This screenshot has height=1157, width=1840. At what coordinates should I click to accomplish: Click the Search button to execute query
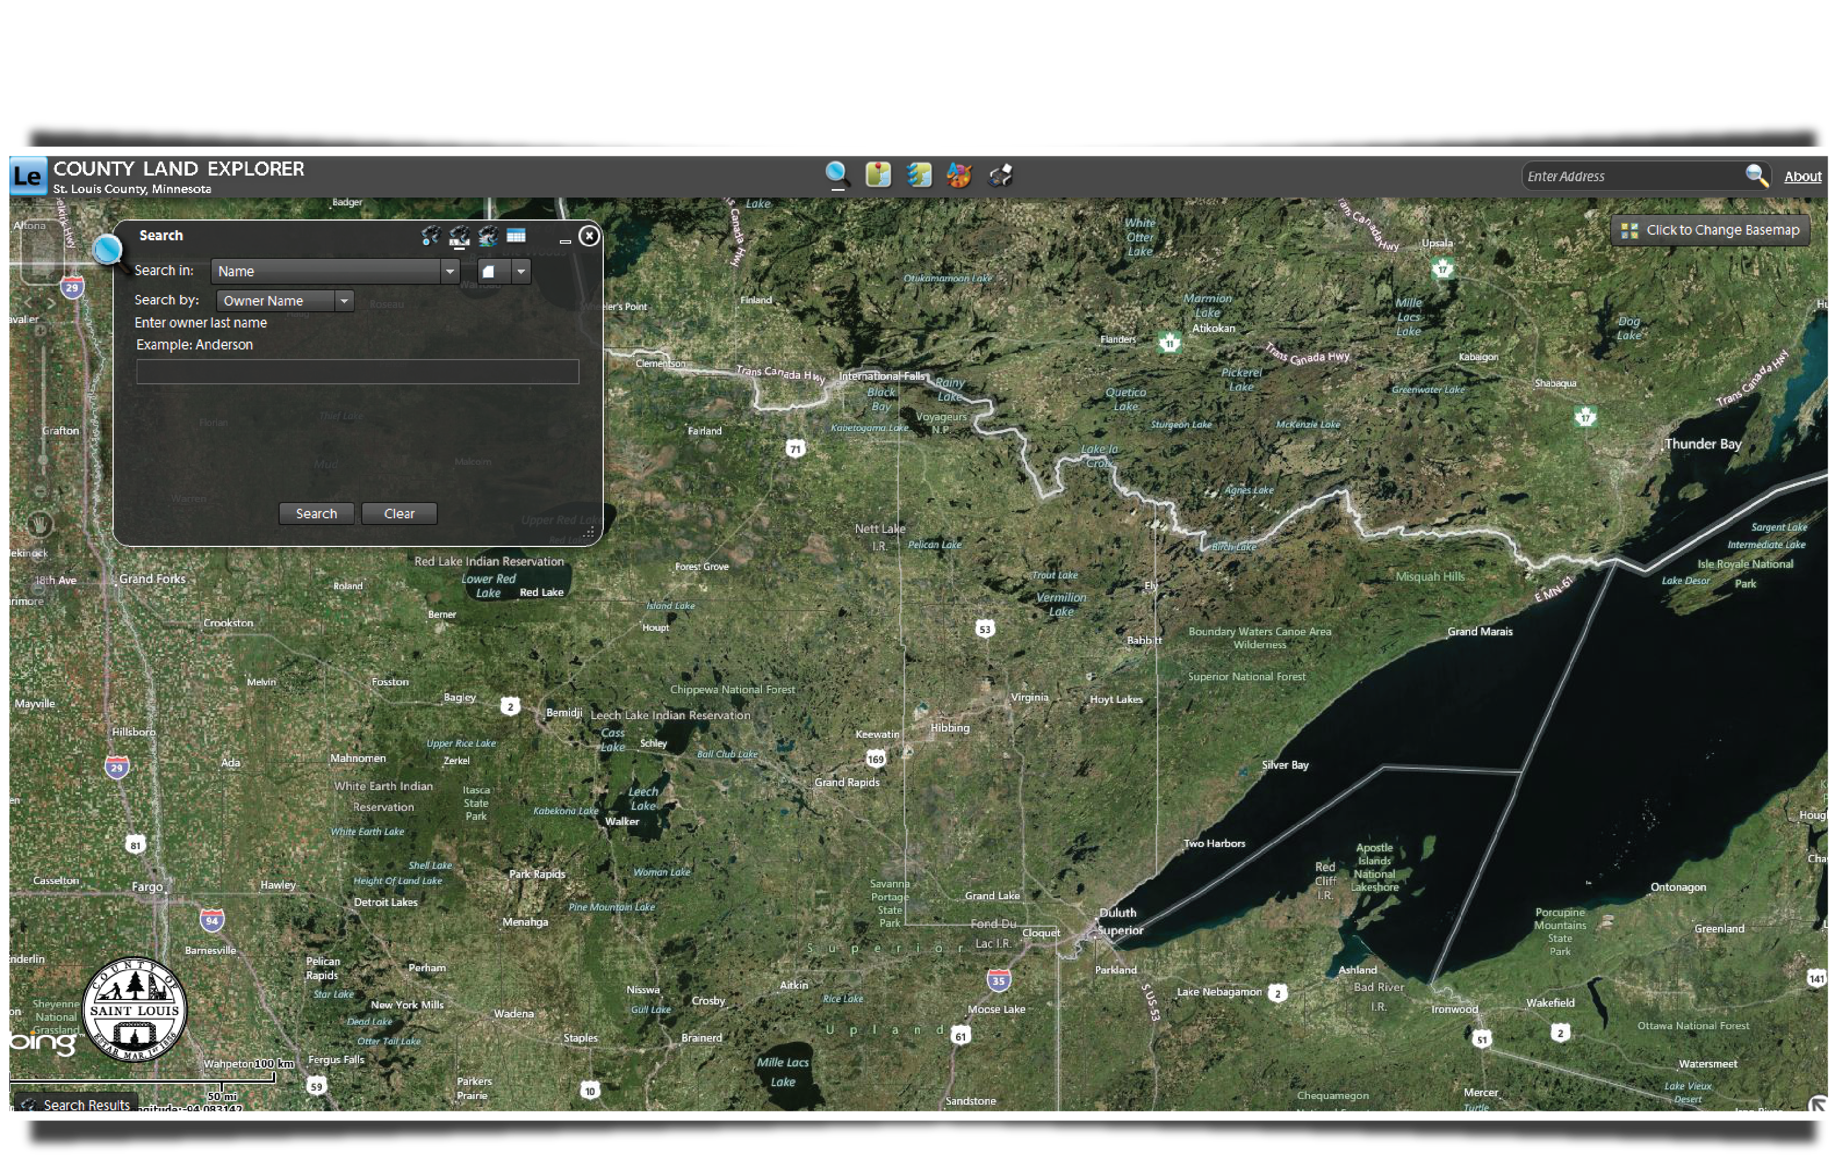315,513
